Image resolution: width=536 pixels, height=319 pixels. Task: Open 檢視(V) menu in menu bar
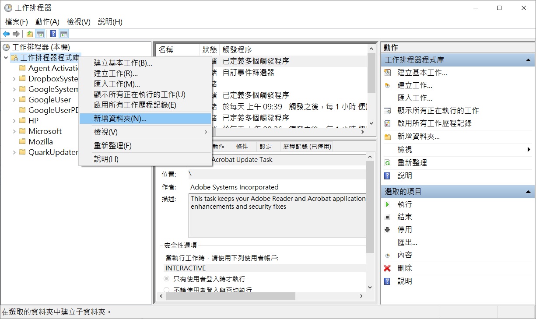79,22
